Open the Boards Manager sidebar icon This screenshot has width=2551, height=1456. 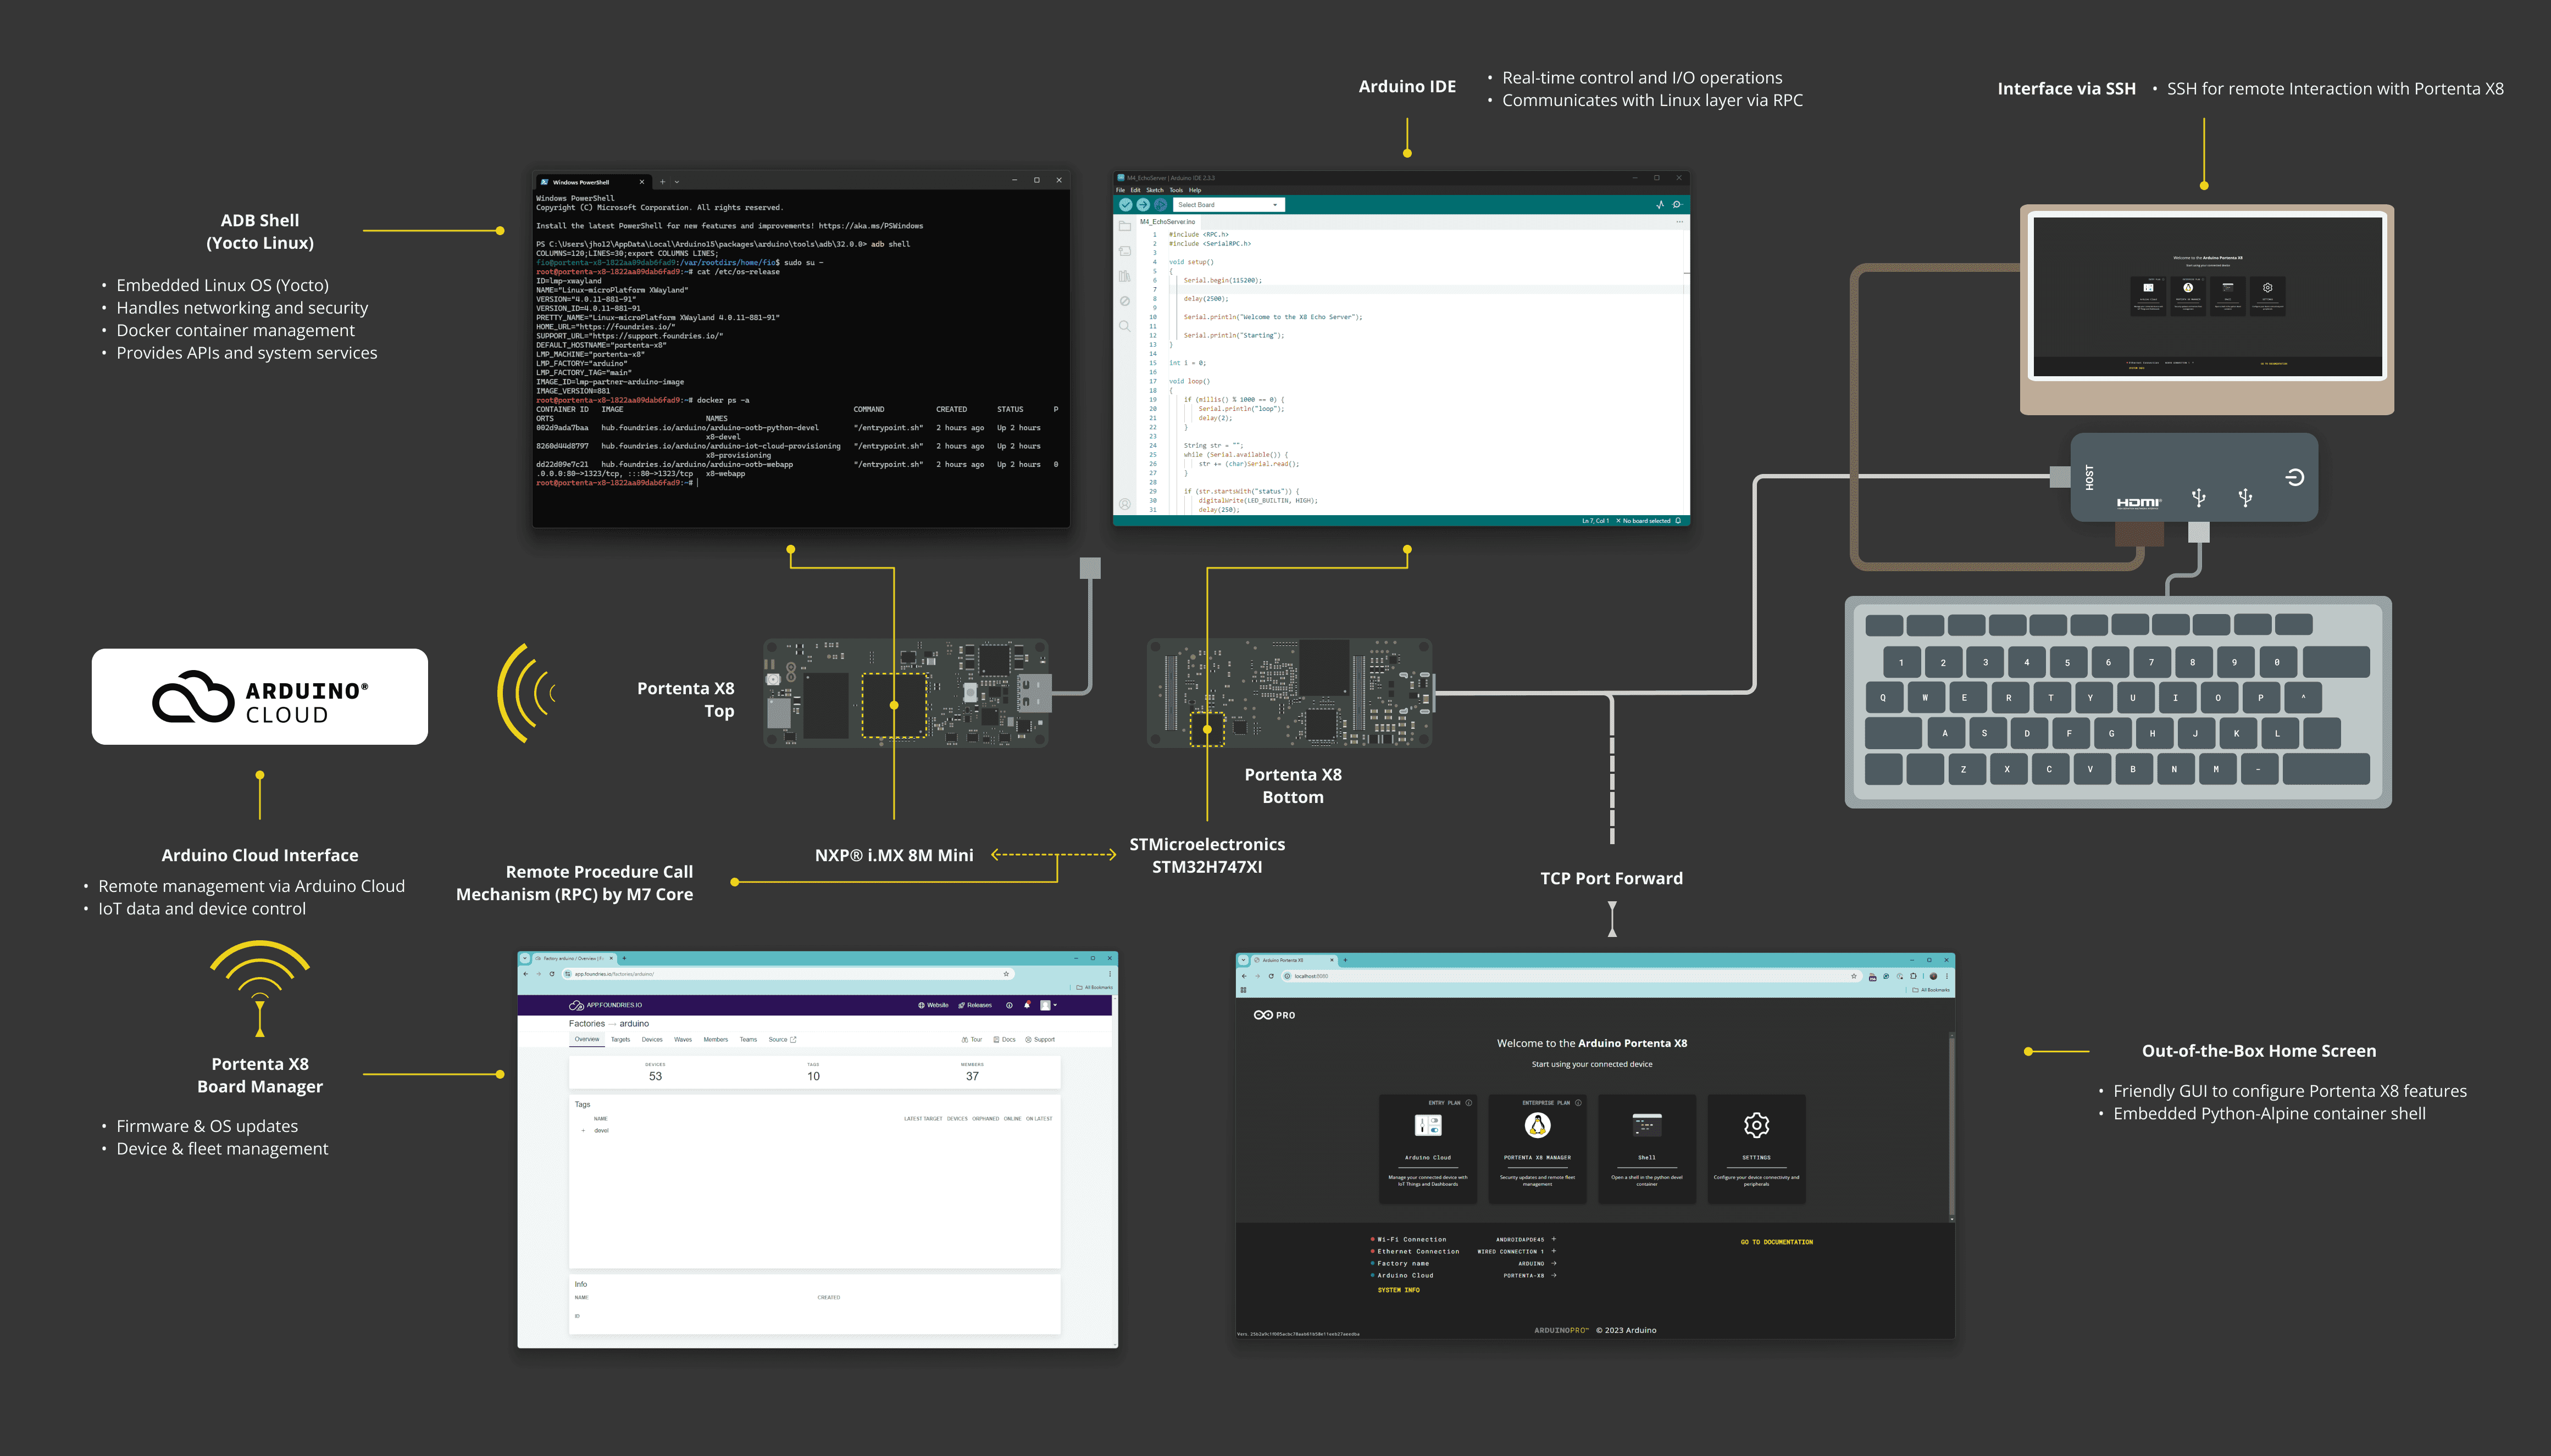[1124, 251]
